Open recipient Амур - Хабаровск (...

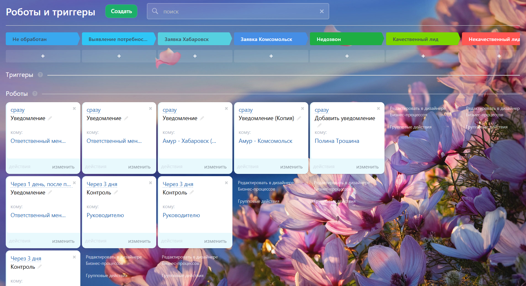tap(189, 141)
